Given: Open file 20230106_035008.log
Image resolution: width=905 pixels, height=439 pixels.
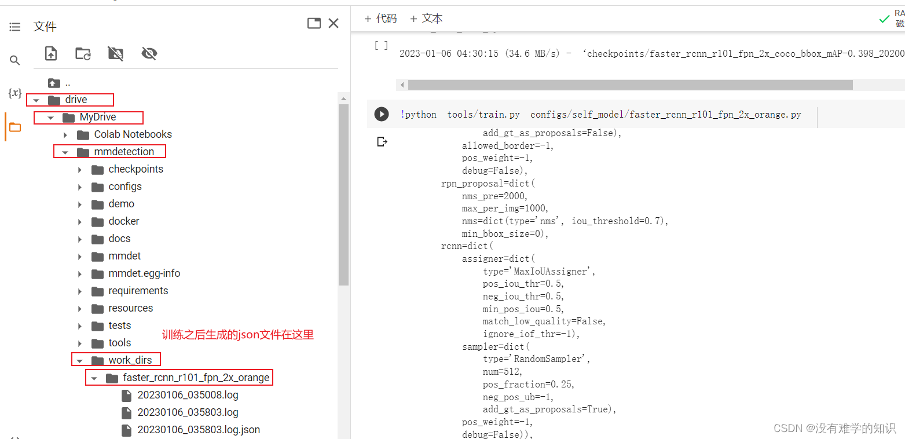Looking at the screenshot, I should pos(188,395).
